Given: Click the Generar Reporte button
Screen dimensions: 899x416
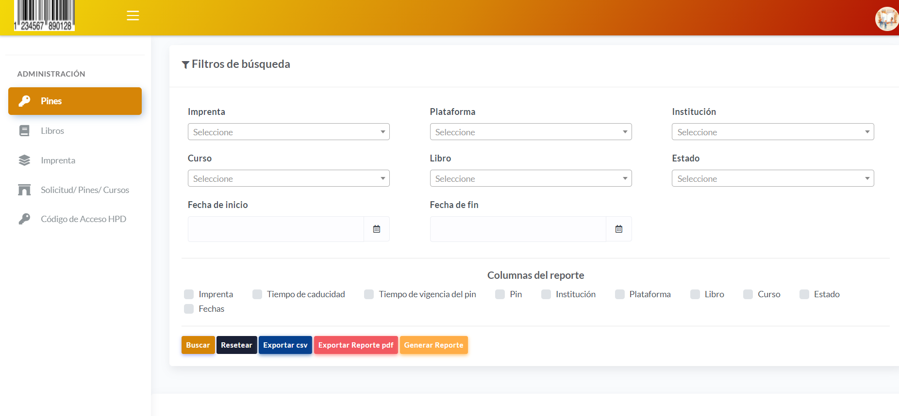Looking at the screenshot, I should 433,345.
